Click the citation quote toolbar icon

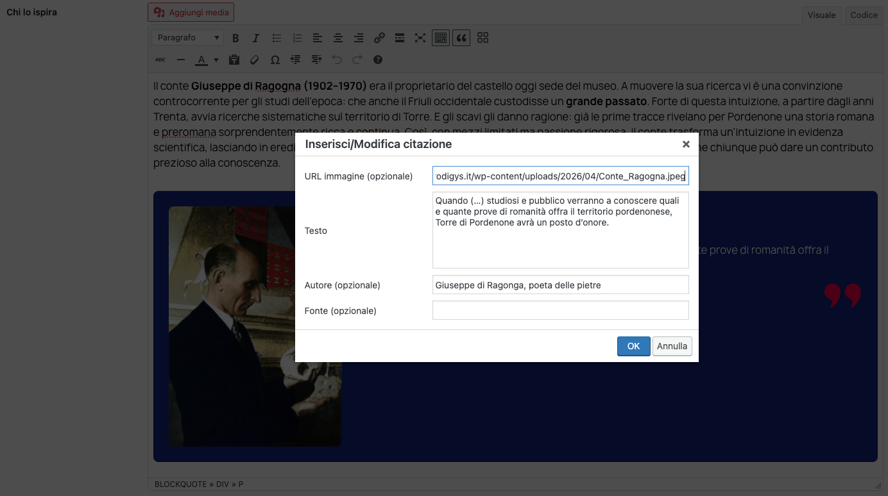461,38
